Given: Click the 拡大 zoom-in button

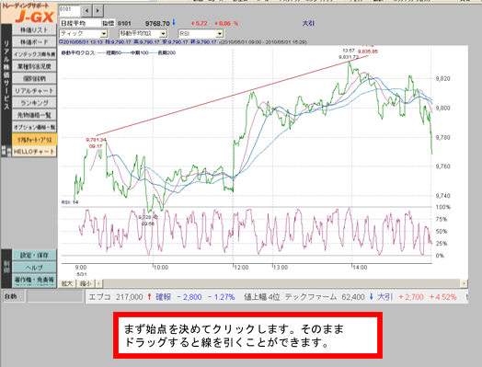Looking at the screenshot, I should pos(67,283).
